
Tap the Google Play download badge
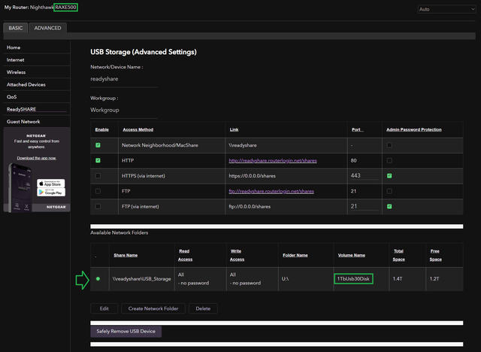click(51, 193)
